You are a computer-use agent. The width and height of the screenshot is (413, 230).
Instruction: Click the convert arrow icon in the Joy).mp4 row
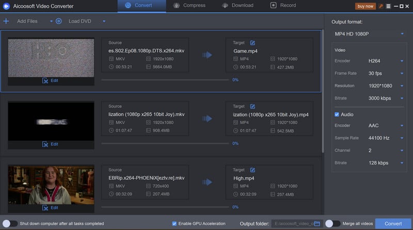click(x=208, y=119)
